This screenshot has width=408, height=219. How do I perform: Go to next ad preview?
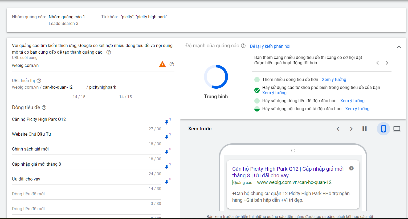pos(351,129)
